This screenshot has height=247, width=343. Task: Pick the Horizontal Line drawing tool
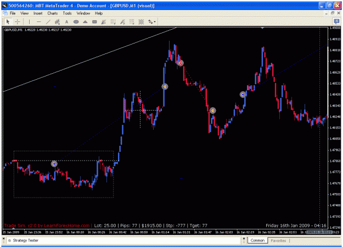click(x=39, y=21)
